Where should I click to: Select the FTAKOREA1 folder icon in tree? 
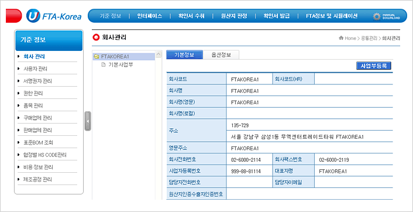(x=97, y=56)
